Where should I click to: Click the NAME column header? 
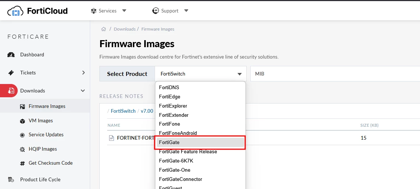point(114,125)
